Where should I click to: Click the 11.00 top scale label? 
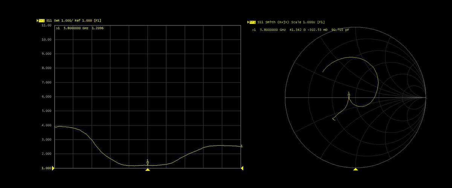pos(46,25)
